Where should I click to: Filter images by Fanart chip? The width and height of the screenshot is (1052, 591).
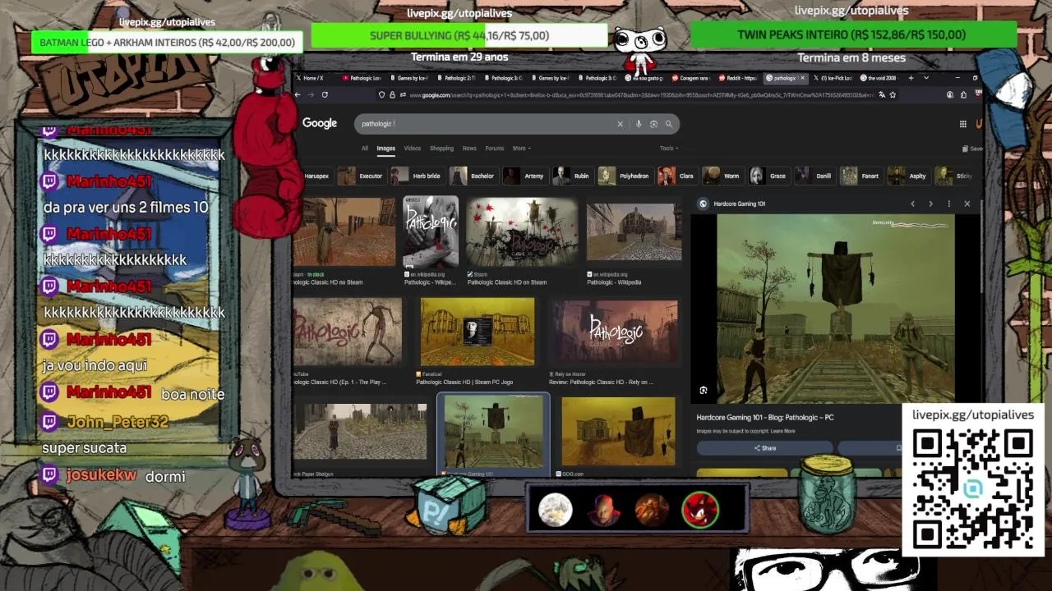tap(861, 176)
